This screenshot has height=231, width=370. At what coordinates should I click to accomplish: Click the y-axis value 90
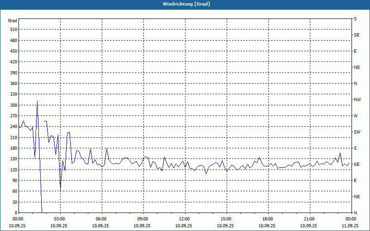(15, 181)
